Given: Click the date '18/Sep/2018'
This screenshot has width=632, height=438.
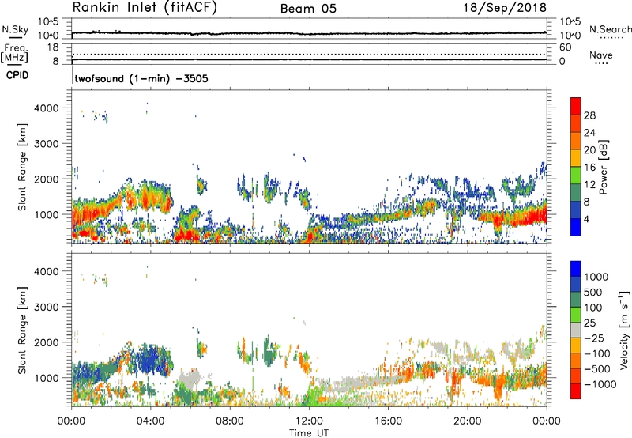Looking at the screenshot, I should [505, 7].
